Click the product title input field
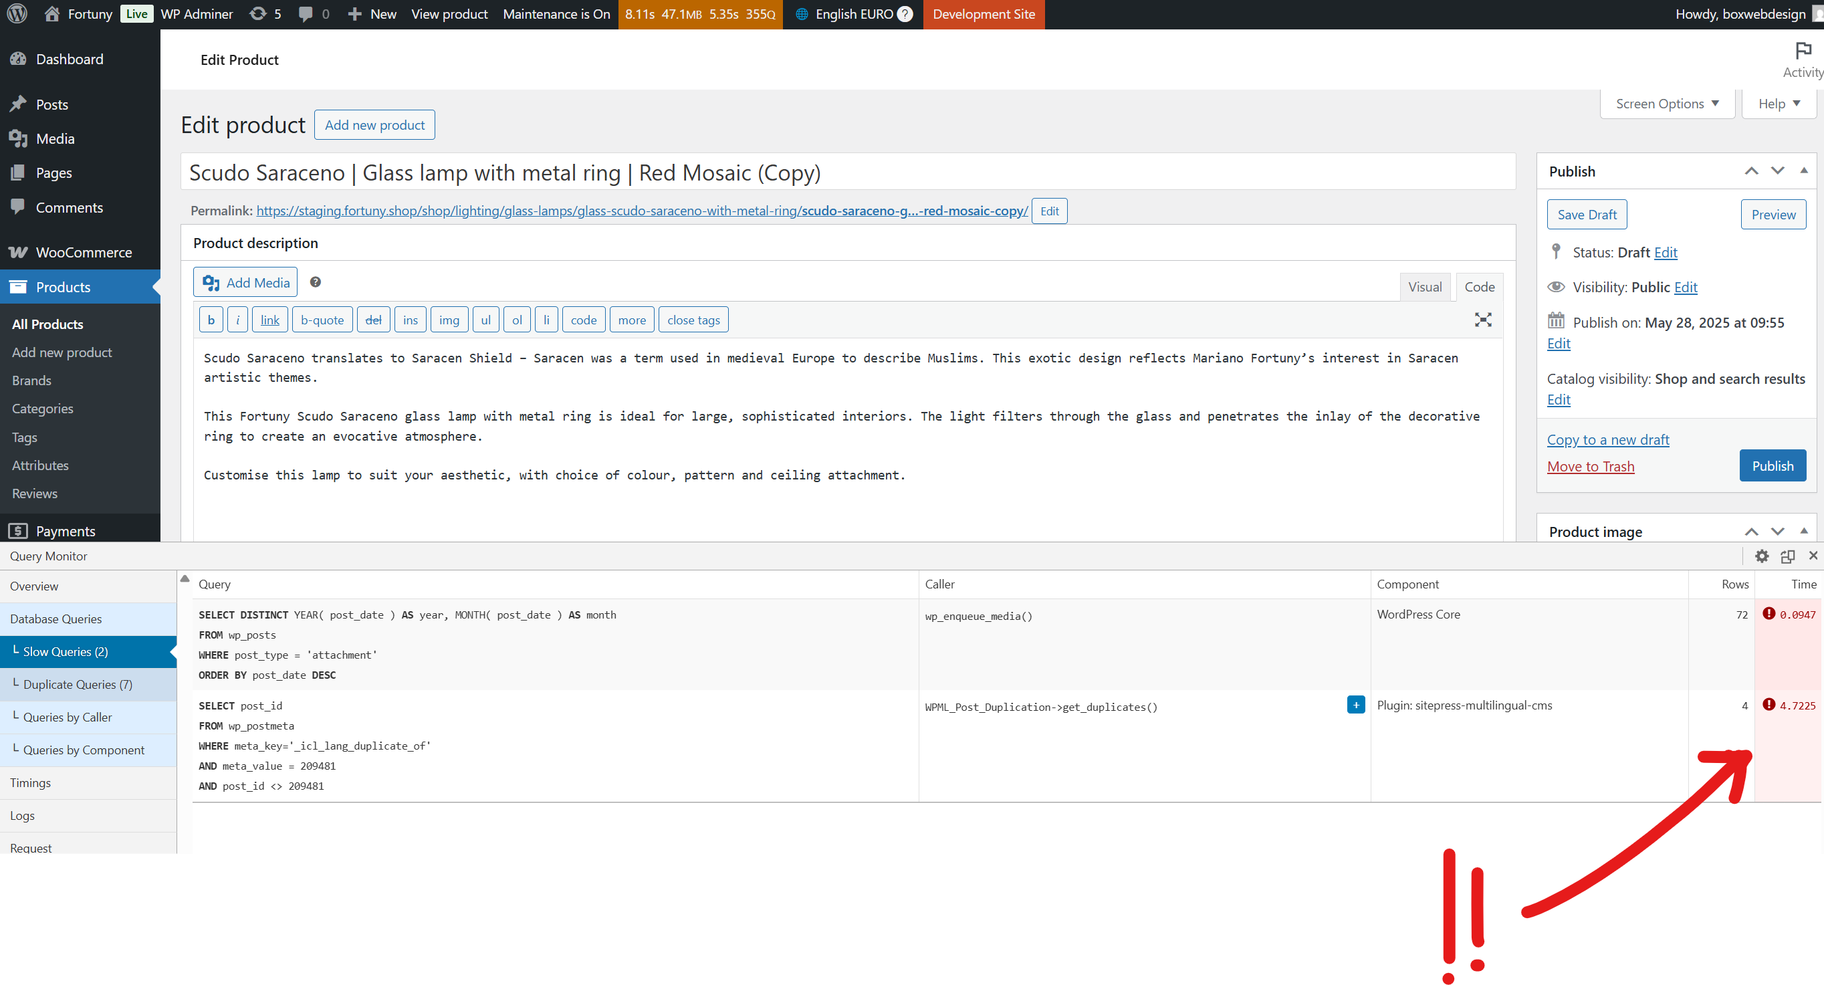1824x985 pixels. click(x=848, y=172)
